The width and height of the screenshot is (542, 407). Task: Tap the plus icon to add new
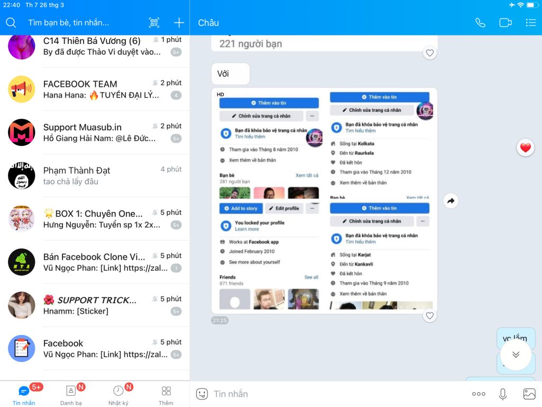tap(179, 23)
